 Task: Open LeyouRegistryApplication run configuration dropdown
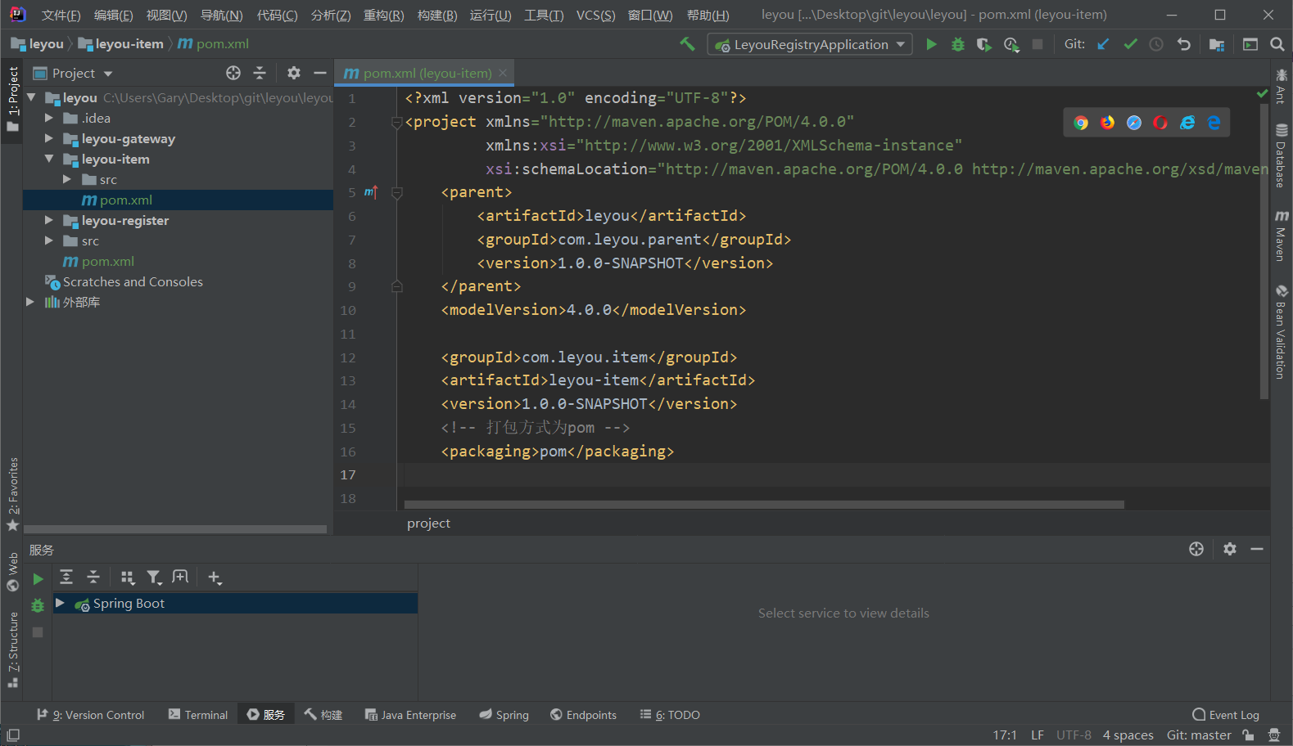(x=810, y=44)
